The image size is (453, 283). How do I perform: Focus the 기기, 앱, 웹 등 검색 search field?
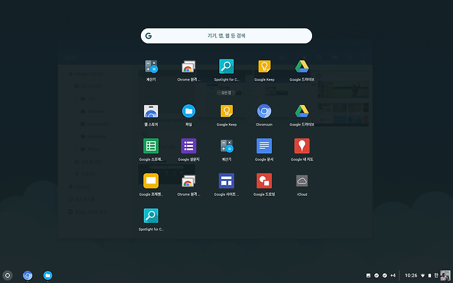pyautogui.click(x=226, y=36)
